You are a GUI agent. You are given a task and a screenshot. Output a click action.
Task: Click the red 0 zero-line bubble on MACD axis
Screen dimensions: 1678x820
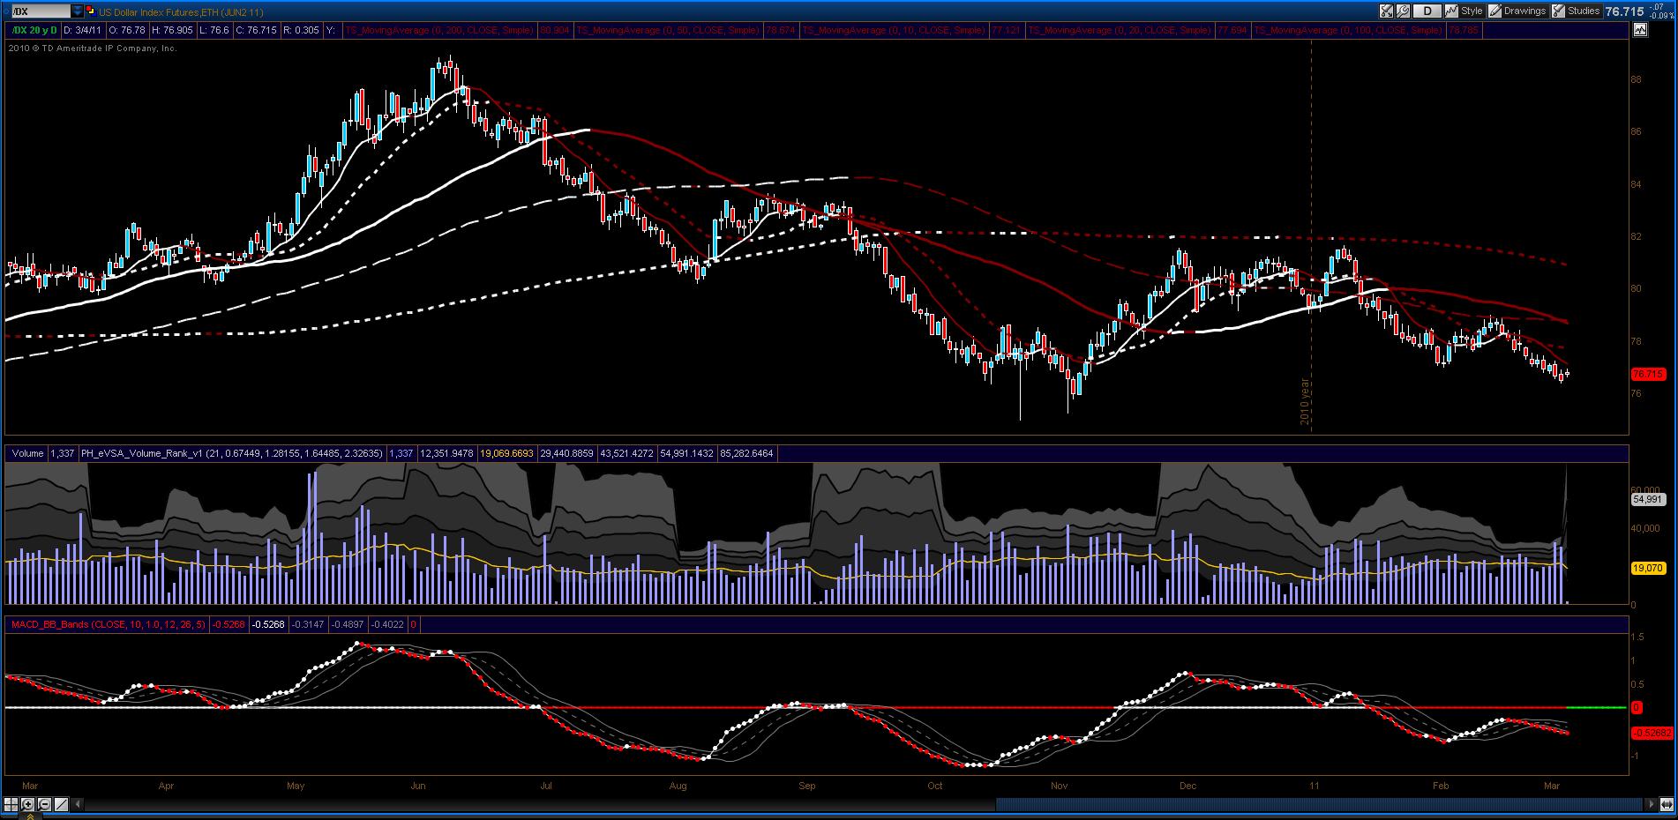[x=1637, y=707]
